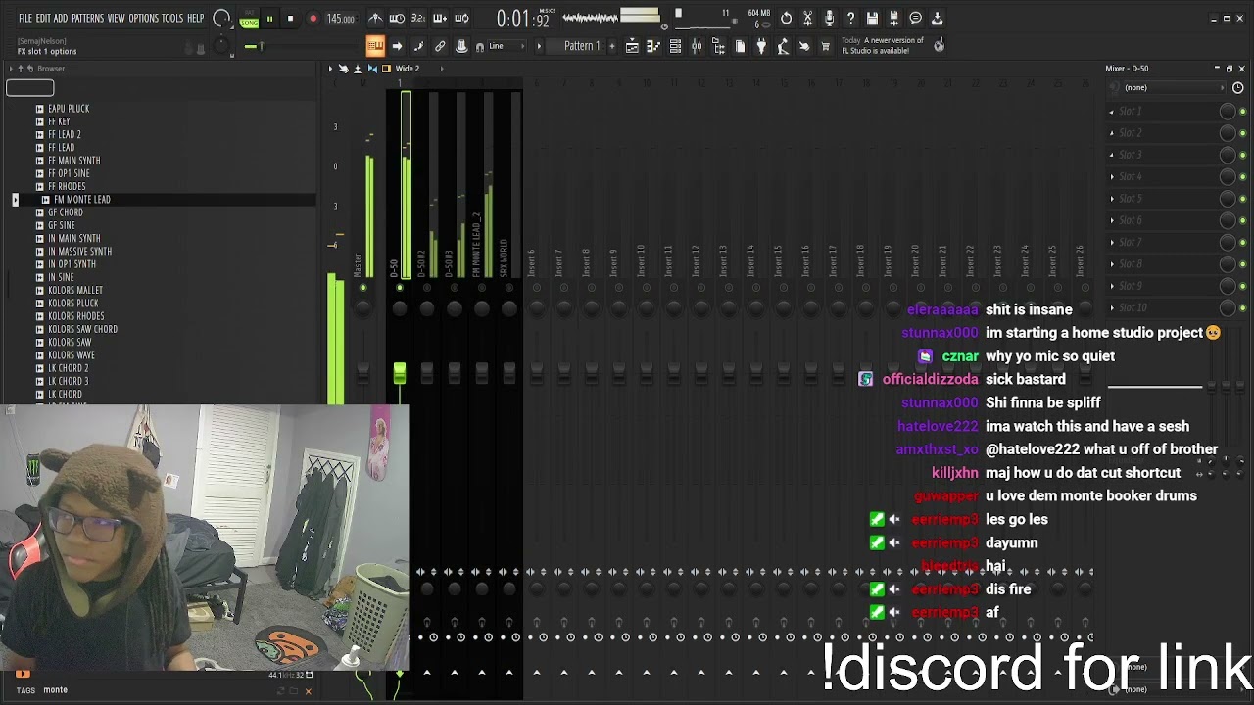1254x705 pixels.
Task: Click the link/chain icon in toolbar
Action: [440, 46]
